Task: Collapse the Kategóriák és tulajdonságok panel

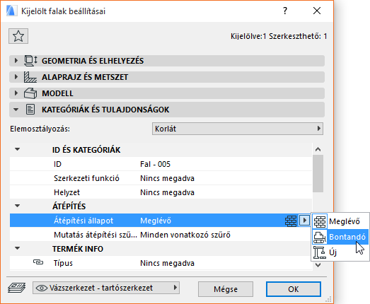Action: 16,110
